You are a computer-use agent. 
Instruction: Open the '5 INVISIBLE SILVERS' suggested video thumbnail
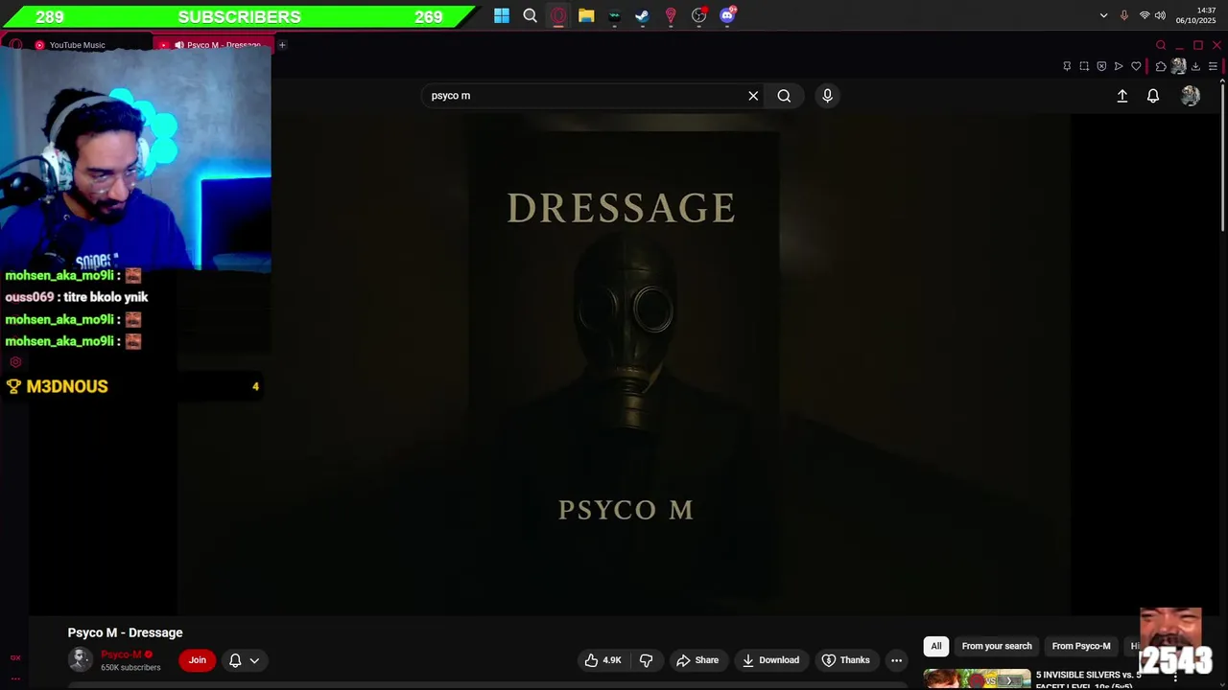point(977,679)
